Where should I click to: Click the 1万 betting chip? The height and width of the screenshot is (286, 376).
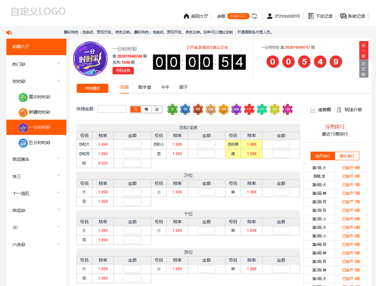pyautogui.click(x=288, y=109)
